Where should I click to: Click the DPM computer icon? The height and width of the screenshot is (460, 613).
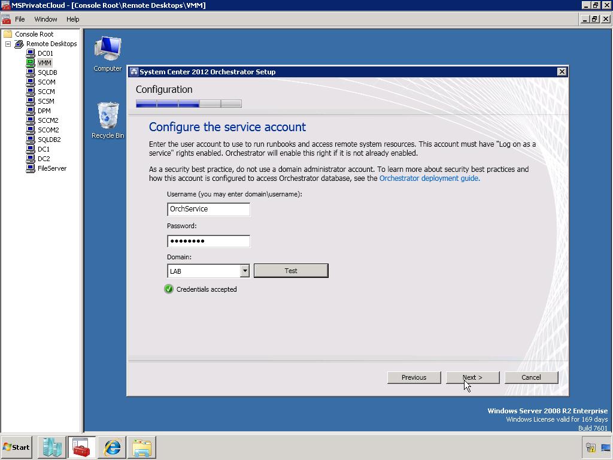click(x=31, y=111)
